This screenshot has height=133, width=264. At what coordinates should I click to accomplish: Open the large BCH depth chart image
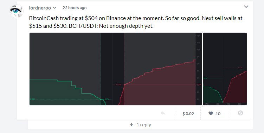coord(116,69)
